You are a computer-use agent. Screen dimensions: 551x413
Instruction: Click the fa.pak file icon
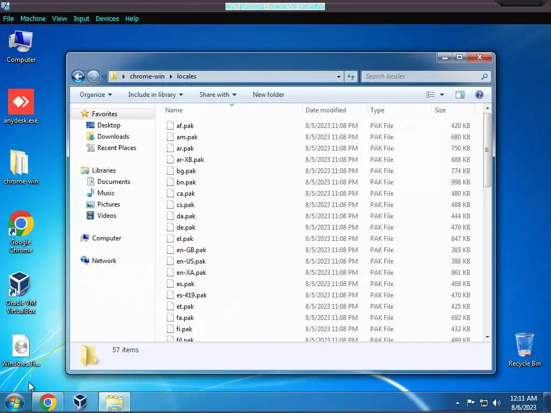click(170, 317)
